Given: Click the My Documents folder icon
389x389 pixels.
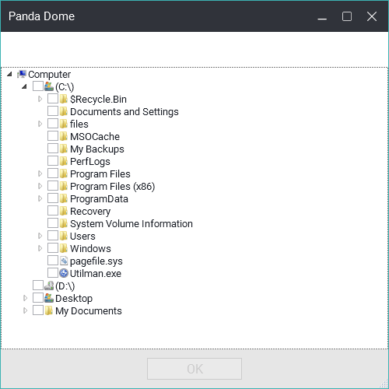Looking at the screenshot, I should 49,310.
